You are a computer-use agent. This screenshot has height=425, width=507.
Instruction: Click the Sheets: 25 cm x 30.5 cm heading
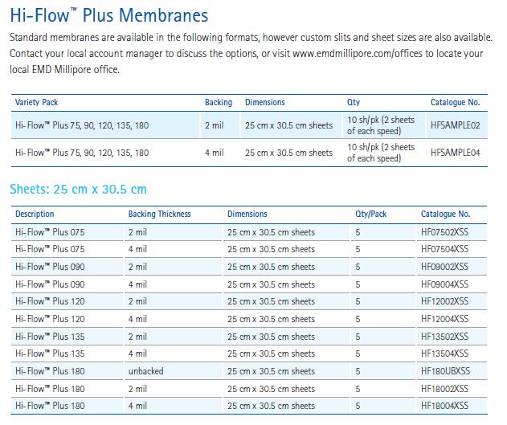[x=78, y=189]
